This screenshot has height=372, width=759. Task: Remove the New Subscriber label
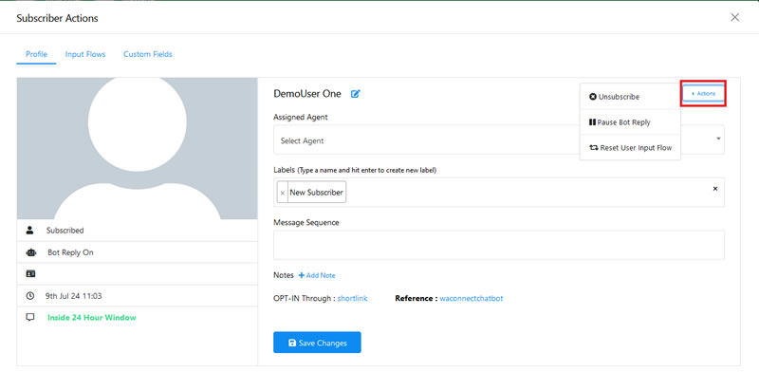point(283,193)
